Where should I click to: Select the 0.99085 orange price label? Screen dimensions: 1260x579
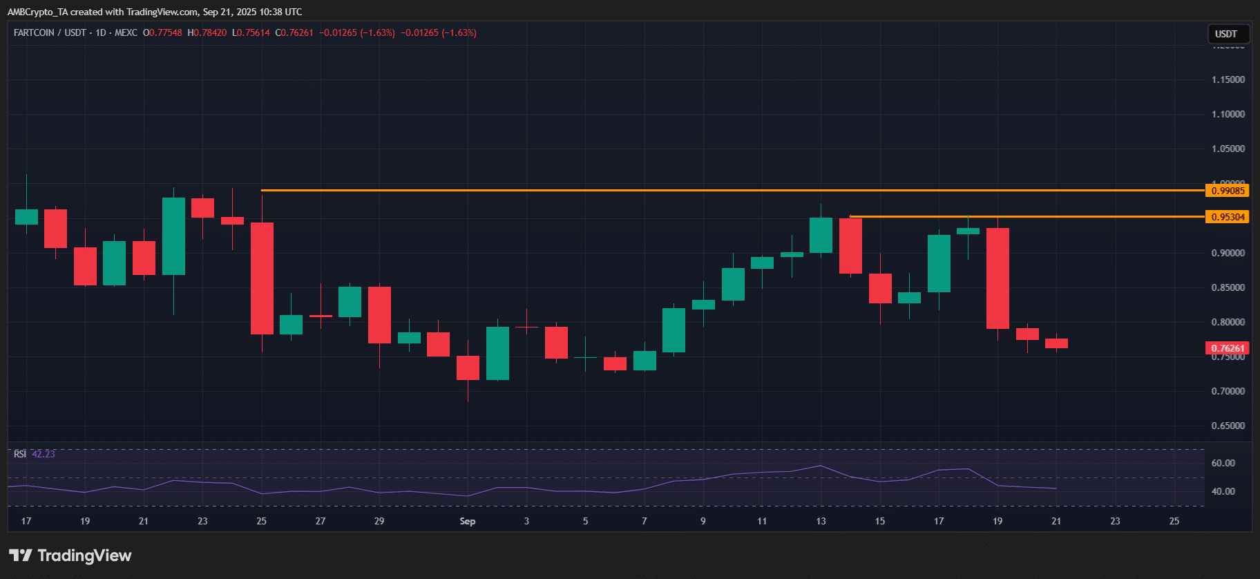point(1228,191)
